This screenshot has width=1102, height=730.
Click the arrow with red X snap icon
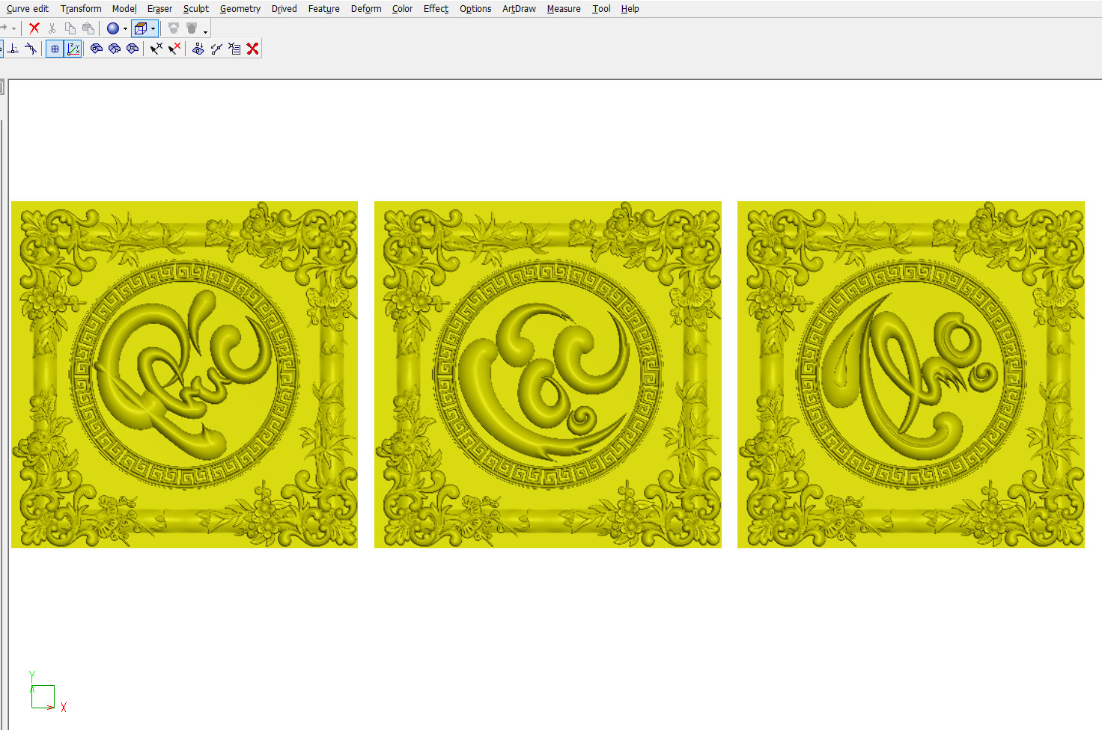point(174,49)
